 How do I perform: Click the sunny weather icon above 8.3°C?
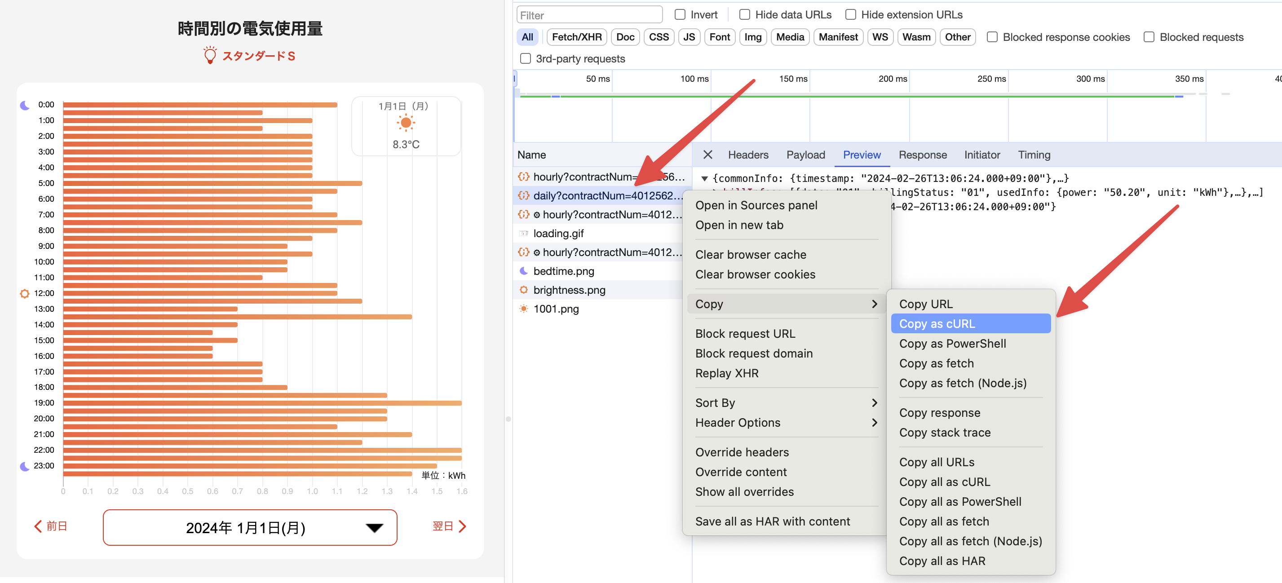point(406,123)
